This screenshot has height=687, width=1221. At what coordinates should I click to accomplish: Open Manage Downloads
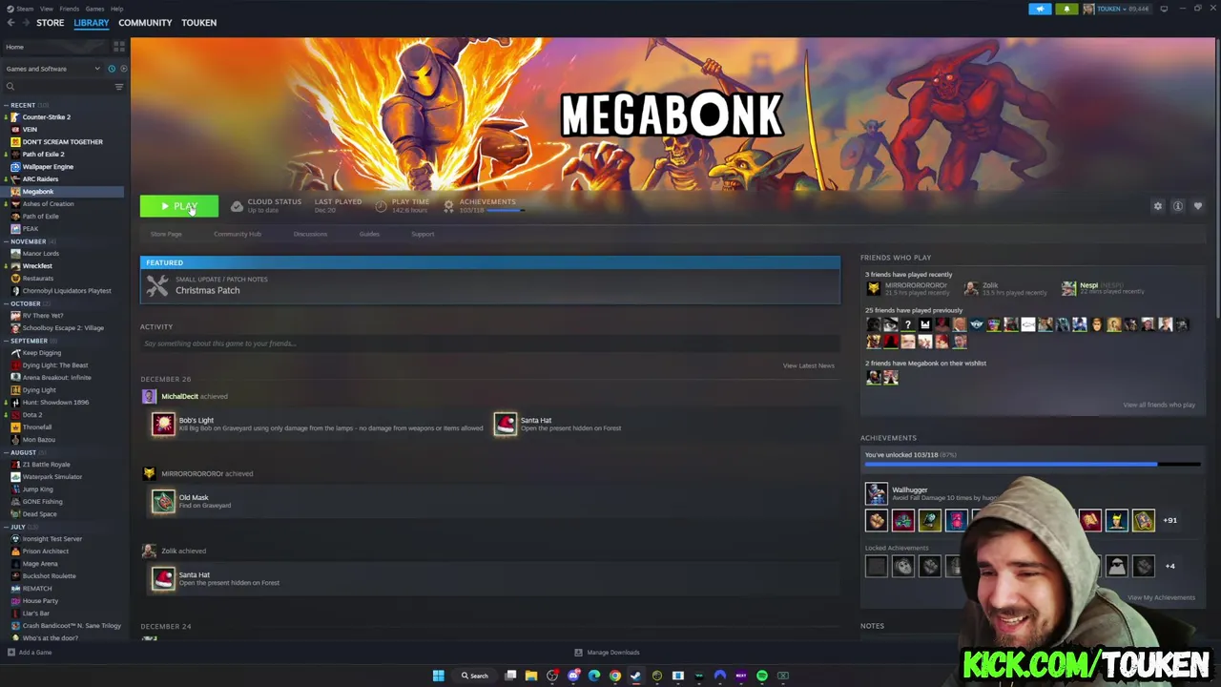[607, 653]
